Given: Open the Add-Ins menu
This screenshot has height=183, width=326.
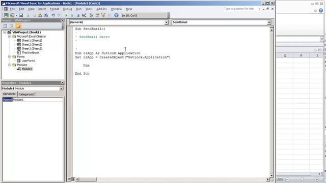Looking at the screenshot, I should tap(101, 9).
